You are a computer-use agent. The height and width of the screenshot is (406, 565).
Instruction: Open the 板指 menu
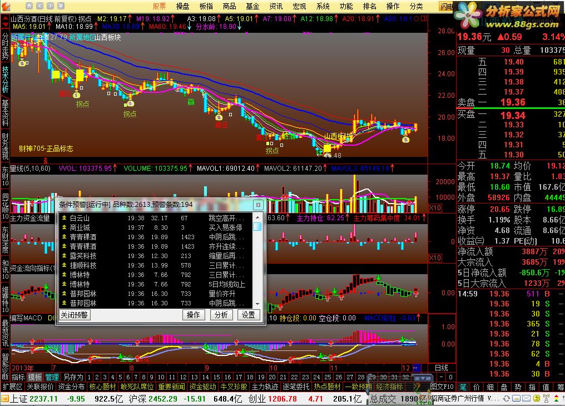pyautogui.click(x=206, y=6)
